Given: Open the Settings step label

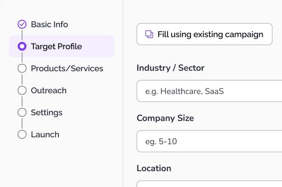Looking at the screenshot, I should 47,112.
